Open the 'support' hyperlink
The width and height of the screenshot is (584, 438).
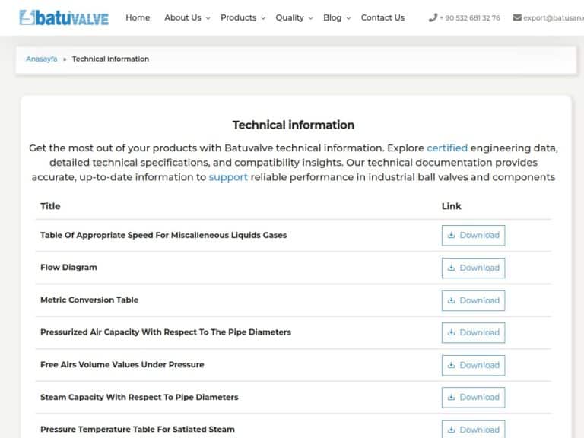(228, 177)
